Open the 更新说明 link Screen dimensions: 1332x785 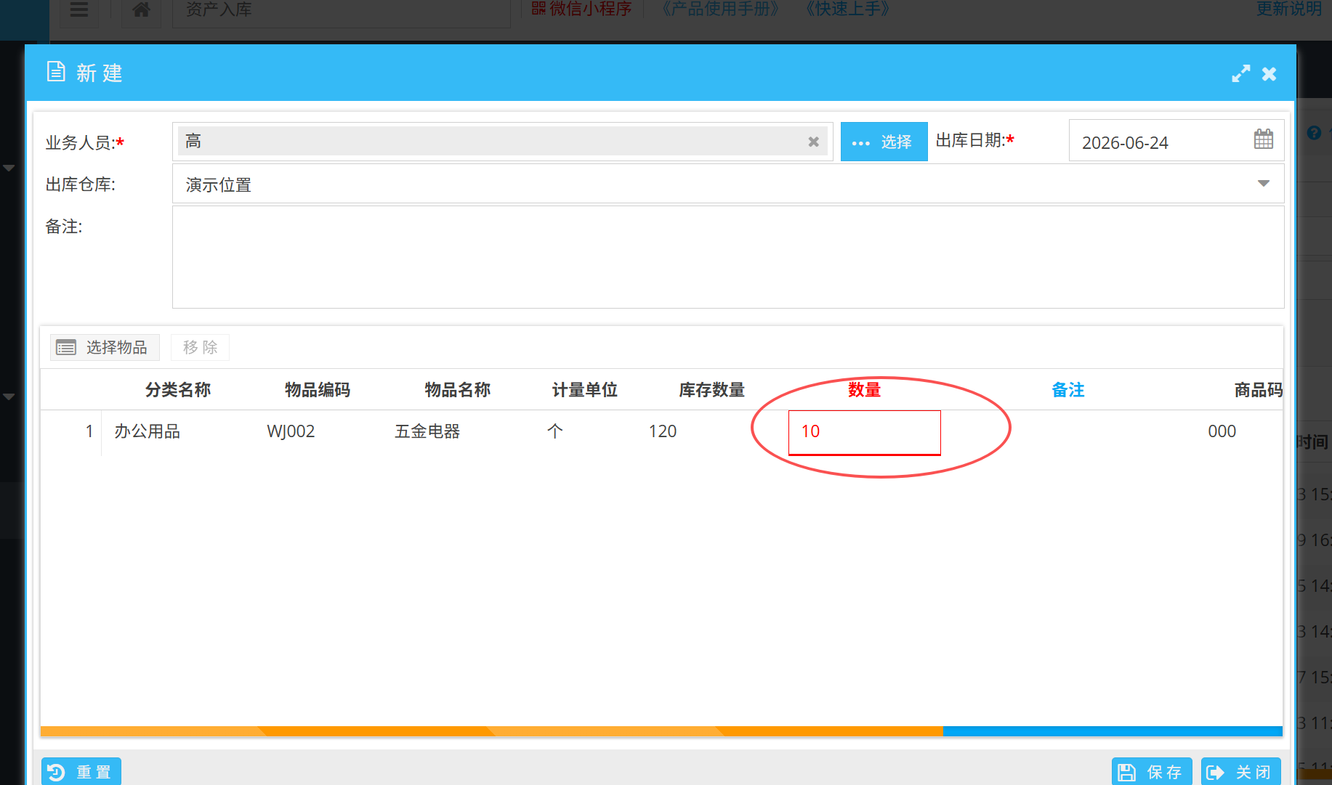pos(1288,9)
